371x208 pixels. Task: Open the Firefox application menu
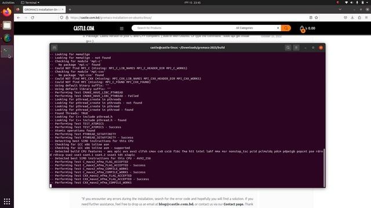coord(366,18)
